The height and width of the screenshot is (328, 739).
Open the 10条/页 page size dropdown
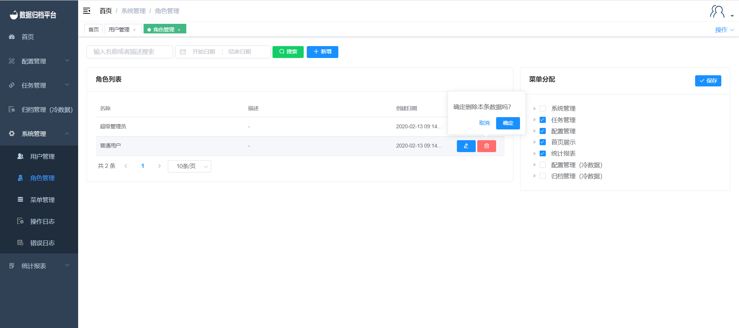click(189, 166)
